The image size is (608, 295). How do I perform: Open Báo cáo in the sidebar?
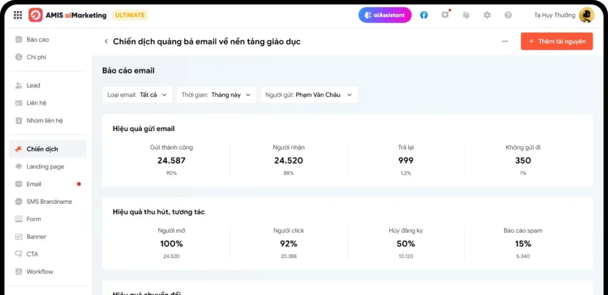(x=37, y=40)
